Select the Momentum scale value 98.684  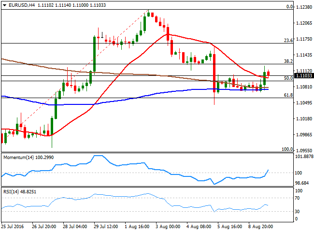(302, 183)
